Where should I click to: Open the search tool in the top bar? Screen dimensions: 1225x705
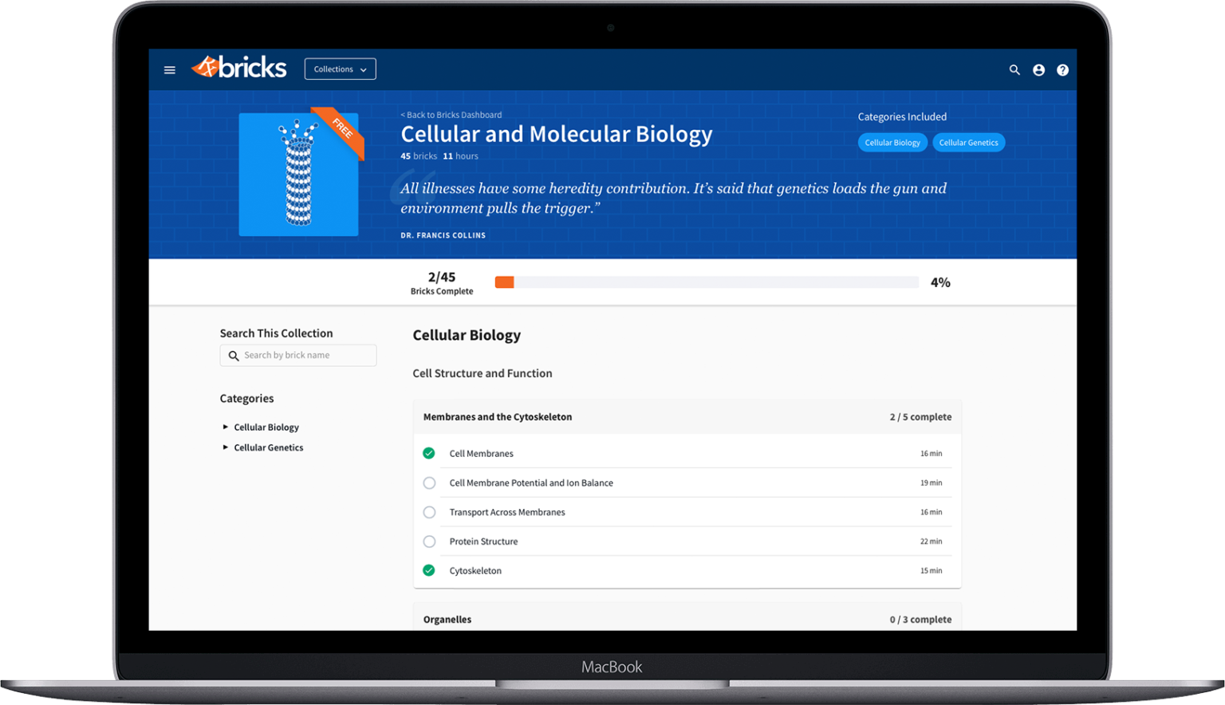click(1014, 70)
